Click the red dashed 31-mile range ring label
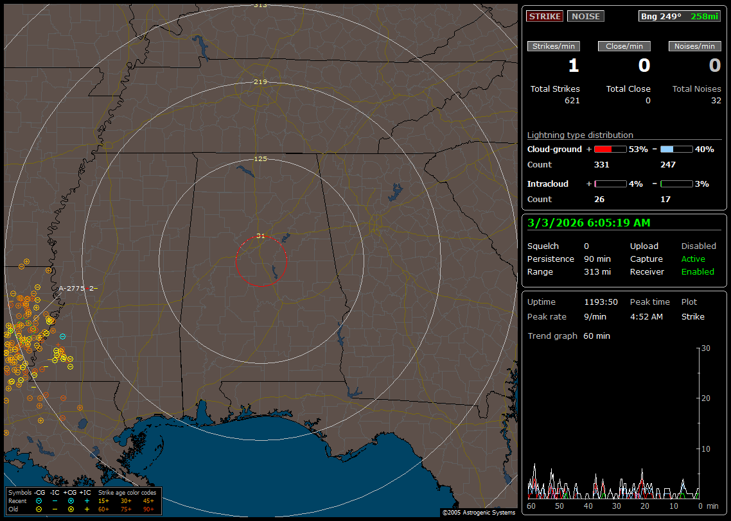The width and height of the screenshot is (731, 521). pos(260,236)
